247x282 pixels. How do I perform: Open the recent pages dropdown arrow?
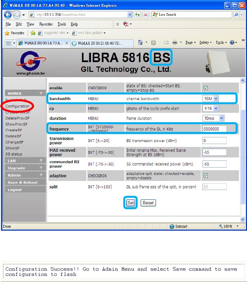(23, 15)
